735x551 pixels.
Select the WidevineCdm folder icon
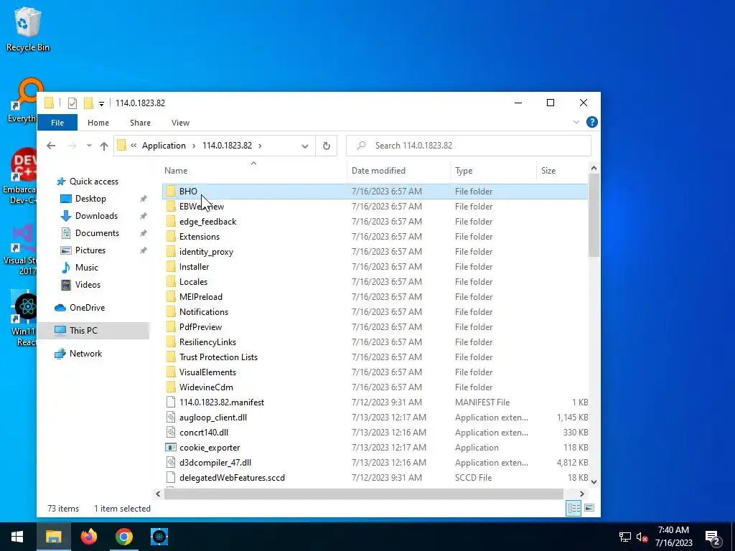pyautogui.click(x=171, y=387)
